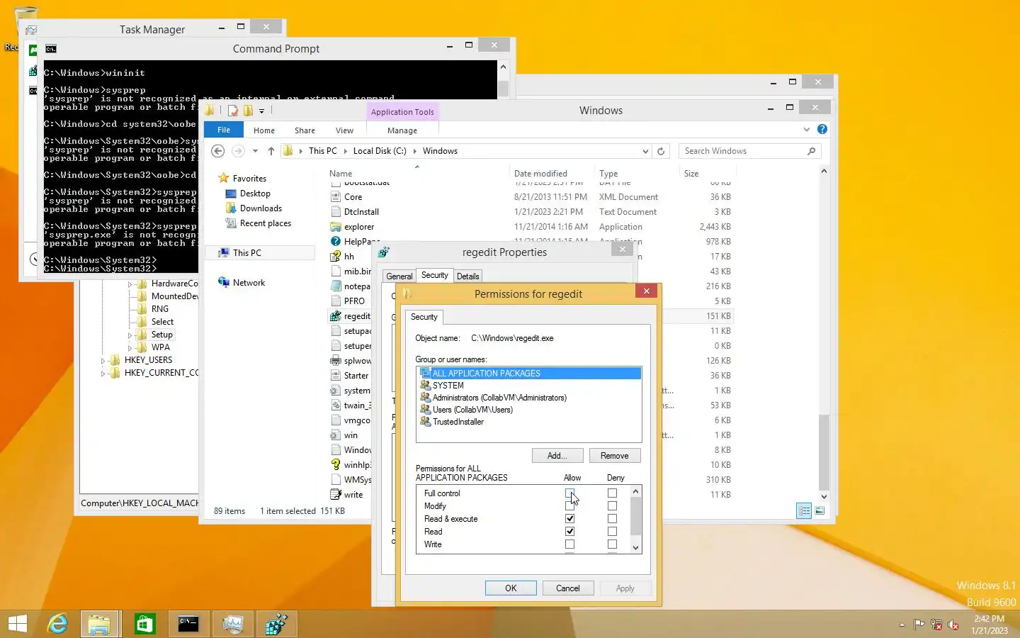Deny Full control checkbox
This screenshot has width=1020, height=638.
click(612, 493)
